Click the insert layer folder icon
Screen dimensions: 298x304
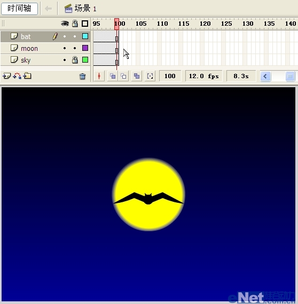27,75
